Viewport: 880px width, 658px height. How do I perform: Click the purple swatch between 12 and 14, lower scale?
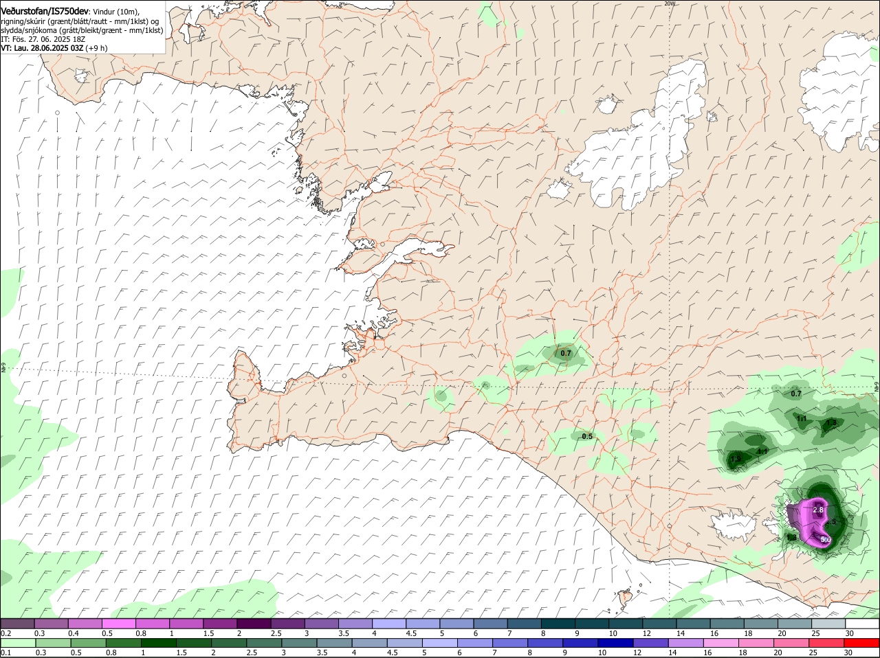pyautogui.click(x=651, y=643)
